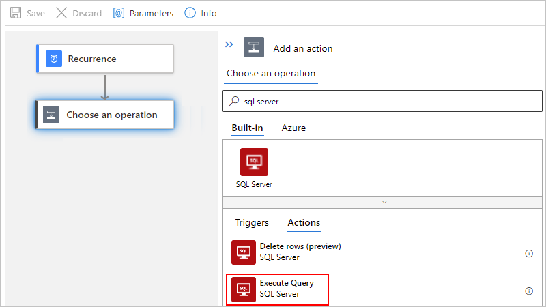Image resolution: width=546 pixels, height=307 pixels.
Task: Select the Recurrence trigger node
Action: tap(105, 59)
